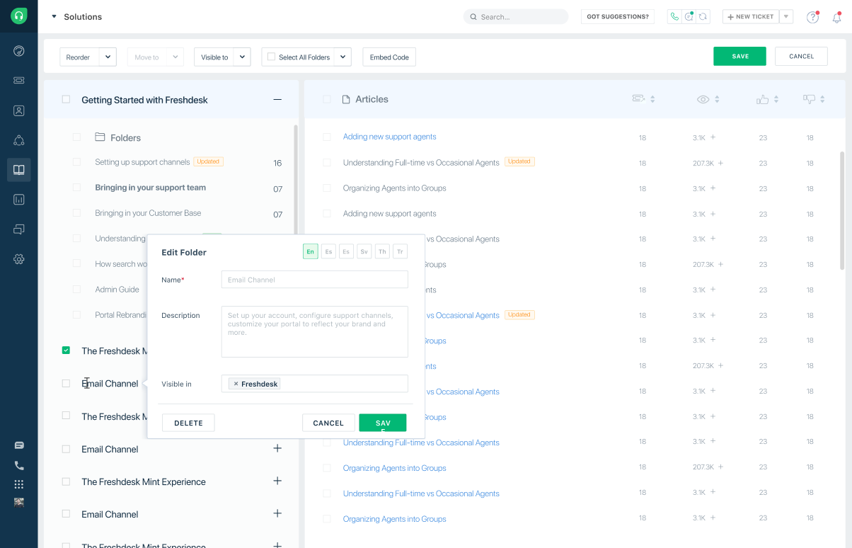This screenshot has height=548, width=852.
Task: Click the toolbar CANCEL button
Action: pyautogui.click(x=801, y=56)
